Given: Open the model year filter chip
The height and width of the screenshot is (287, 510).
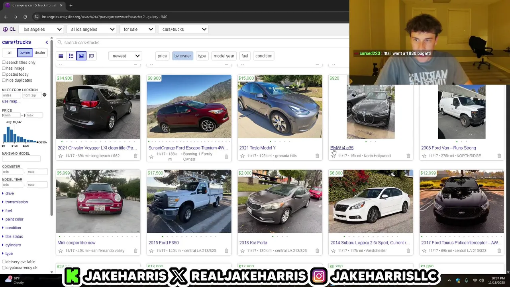Looking at the screenshot, I should (224, 56).
